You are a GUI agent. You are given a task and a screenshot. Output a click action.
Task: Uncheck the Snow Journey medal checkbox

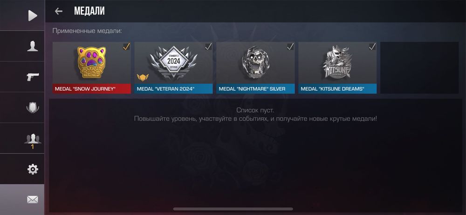126,47
